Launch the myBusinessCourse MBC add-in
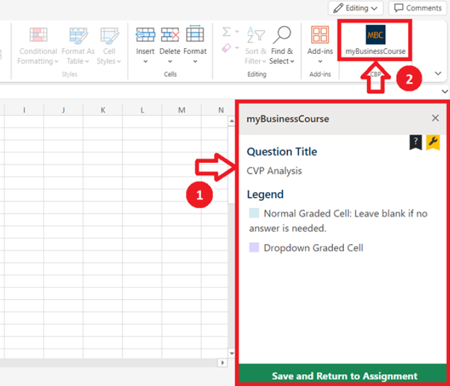This screenshot has width=450, height=386. pos(375,40)
